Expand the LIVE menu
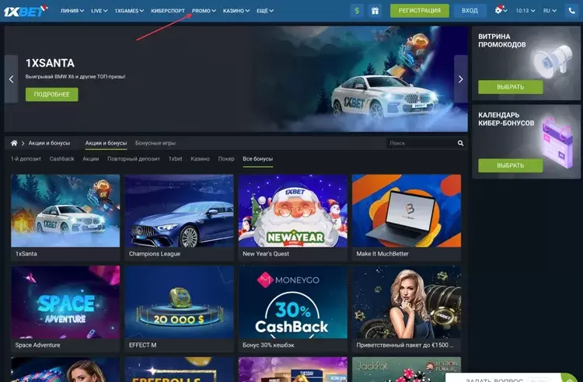The height and width of the screenshot is (382, 583). tap(99, 11)
